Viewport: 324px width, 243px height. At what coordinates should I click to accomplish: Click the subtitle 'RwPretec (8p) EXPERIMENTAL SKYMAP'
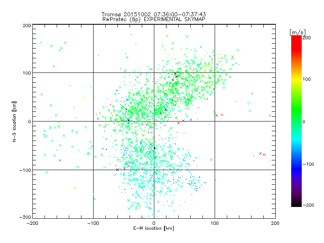(154, 19)
